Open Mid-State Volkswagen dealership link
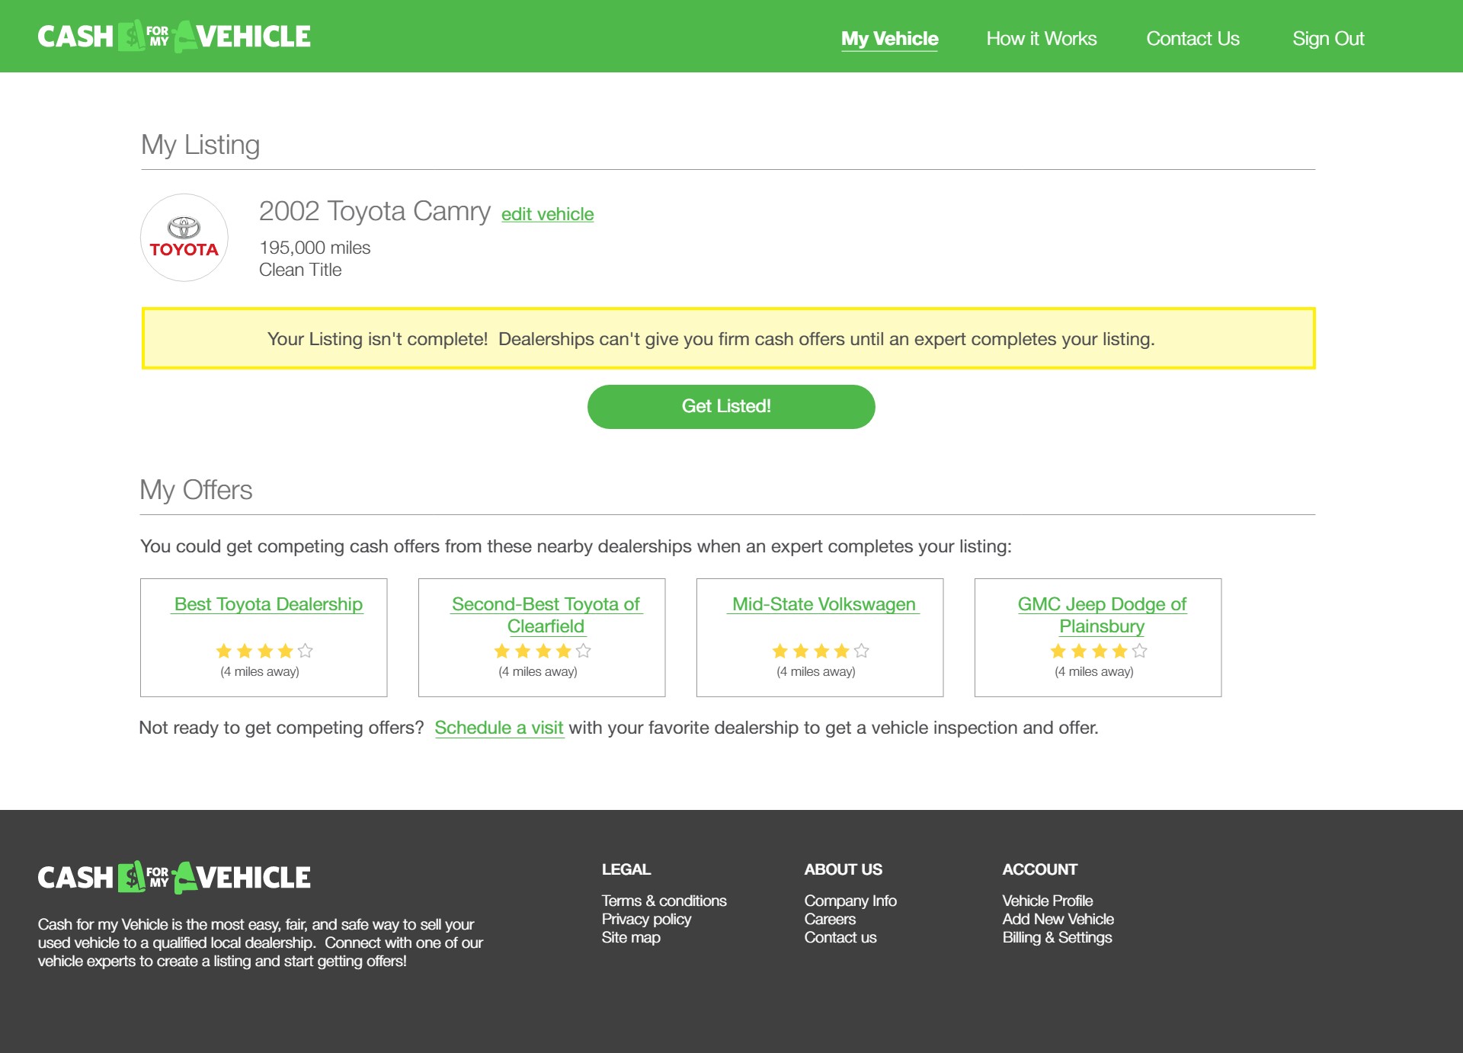The image size is (1463, 1053). click(823, 604)
